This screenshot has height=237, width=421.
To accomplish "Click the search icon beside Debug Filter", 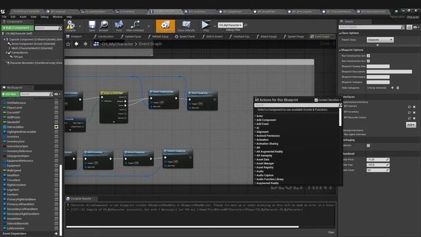I will point(245,25).
